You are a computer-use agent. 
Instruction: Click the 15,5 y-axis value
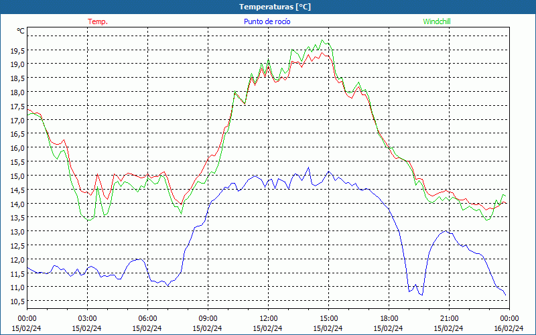click(x=17, y=162)
